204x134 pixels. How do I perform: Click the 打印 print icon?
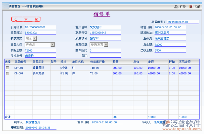[x=176, y=6]
